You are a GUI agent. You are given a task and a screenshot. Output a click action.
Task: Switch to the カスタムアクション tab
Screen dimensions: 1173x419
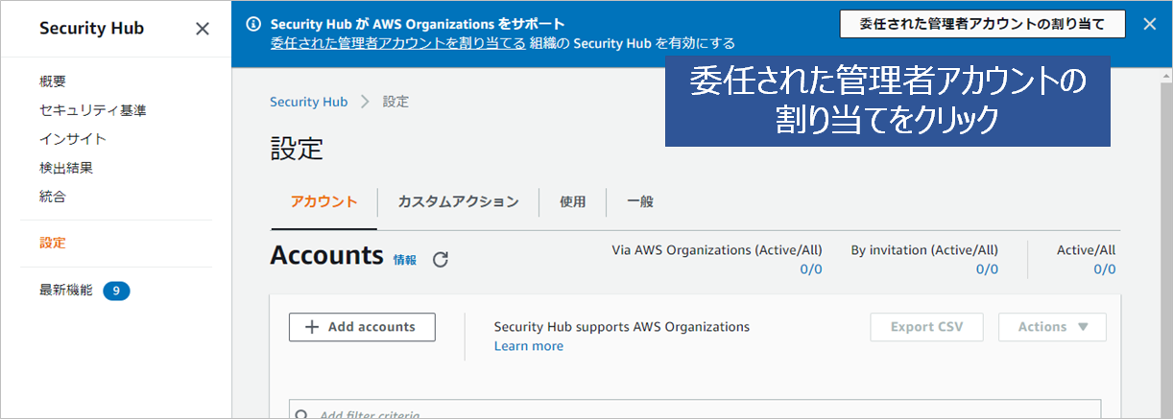[458, 201]
